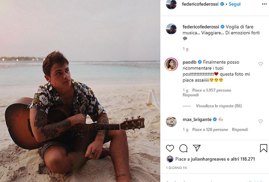
Task: Like max_brigante's comment
Action: (260, 121)
